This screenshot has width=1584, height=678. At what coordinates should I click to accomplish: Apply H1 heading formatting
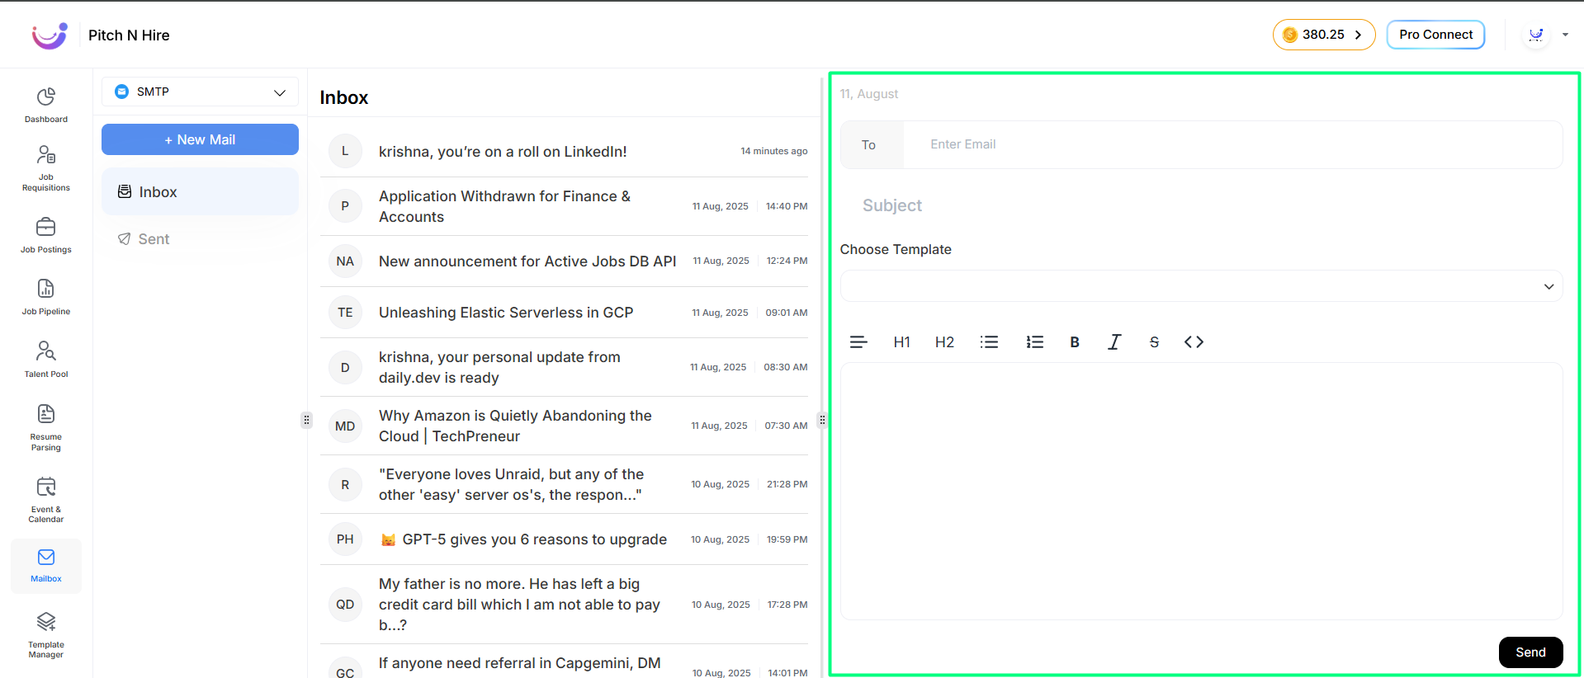coord(901,341)
